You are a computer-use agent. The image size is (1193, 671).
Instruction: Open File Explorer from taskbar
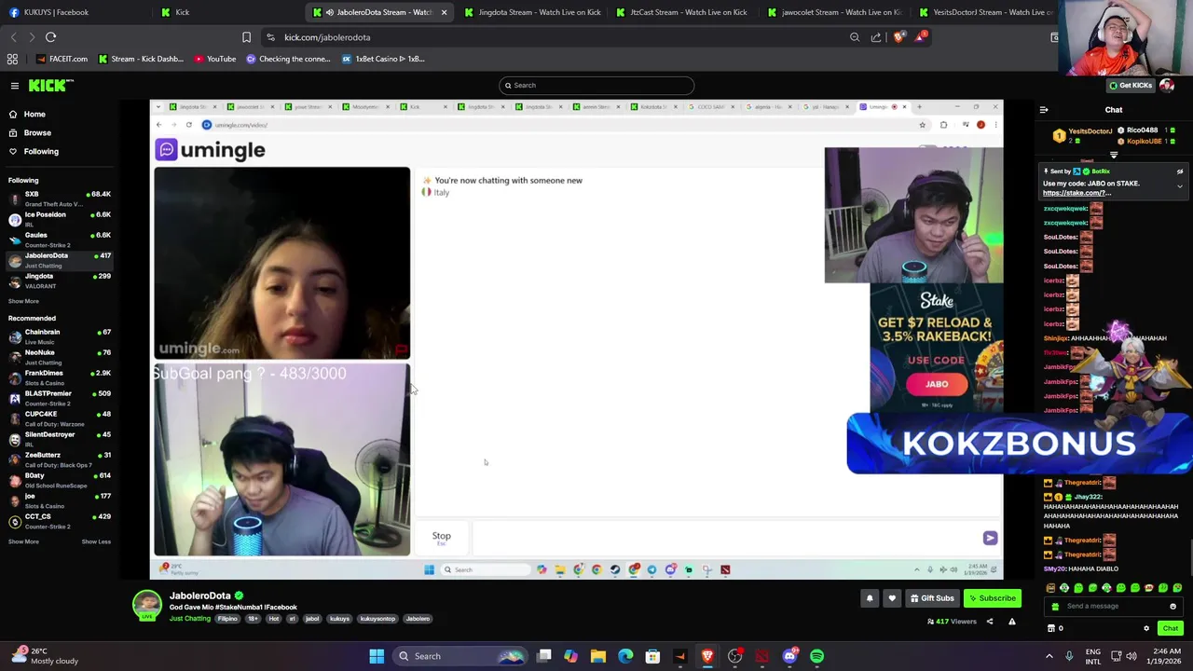(x=598, y=656)
